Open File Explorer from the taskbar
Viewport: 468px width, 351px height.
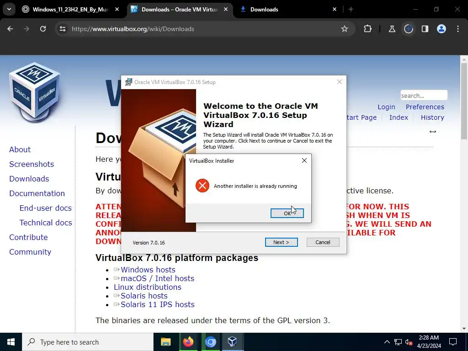[165, 342]
